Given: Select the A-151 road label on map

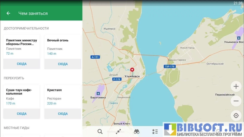Looking at the screenshot, I should tap(95, 57).
